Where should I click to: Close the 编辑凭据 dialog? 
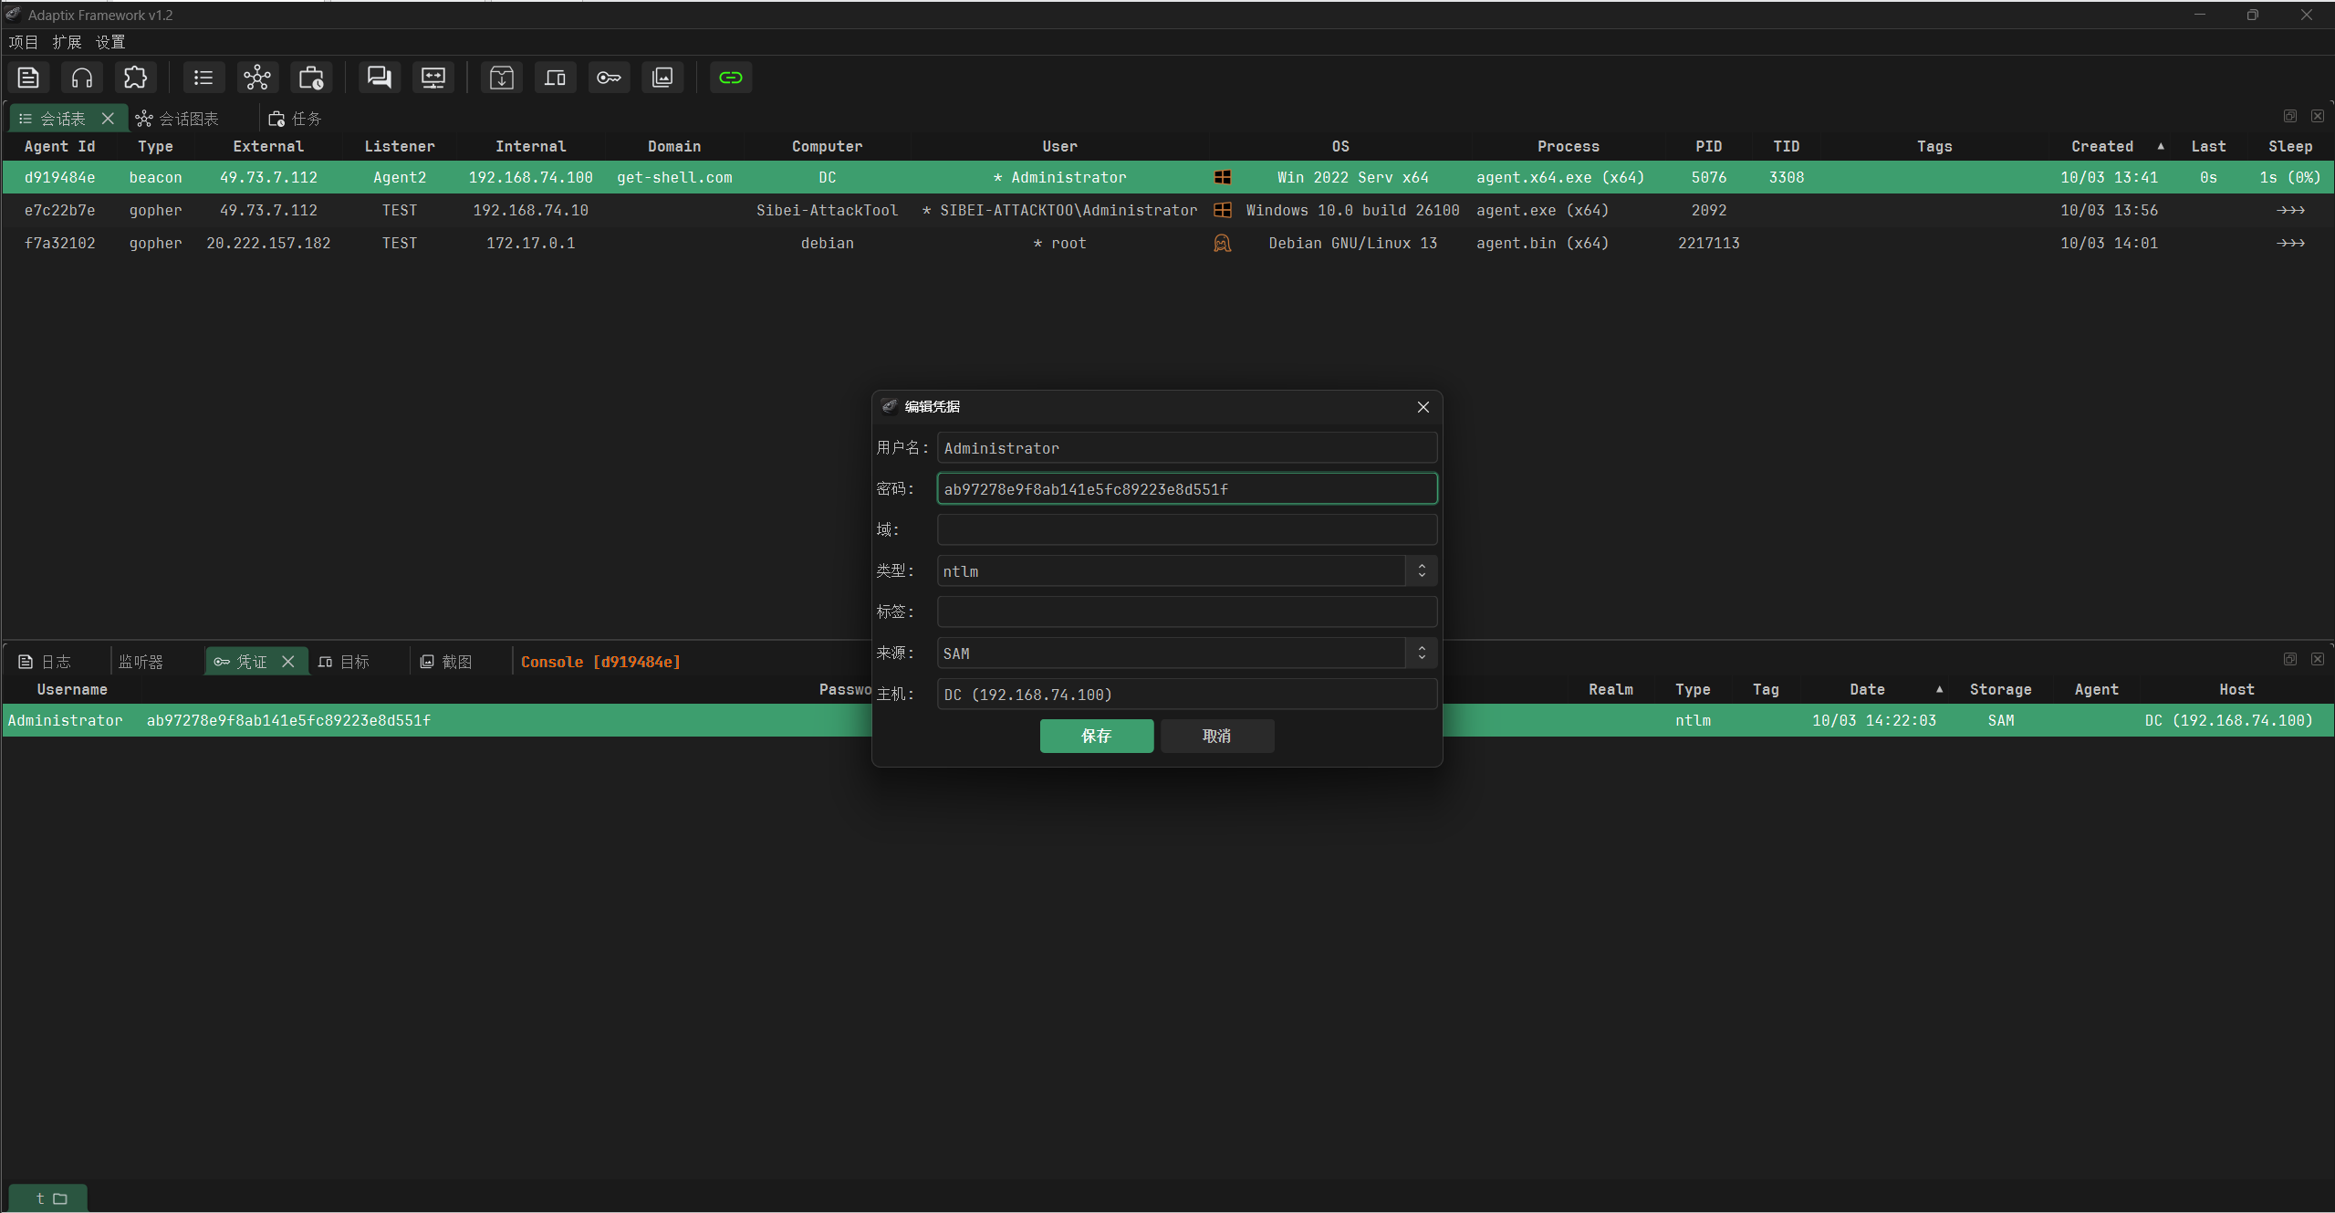coord(1423,407)
